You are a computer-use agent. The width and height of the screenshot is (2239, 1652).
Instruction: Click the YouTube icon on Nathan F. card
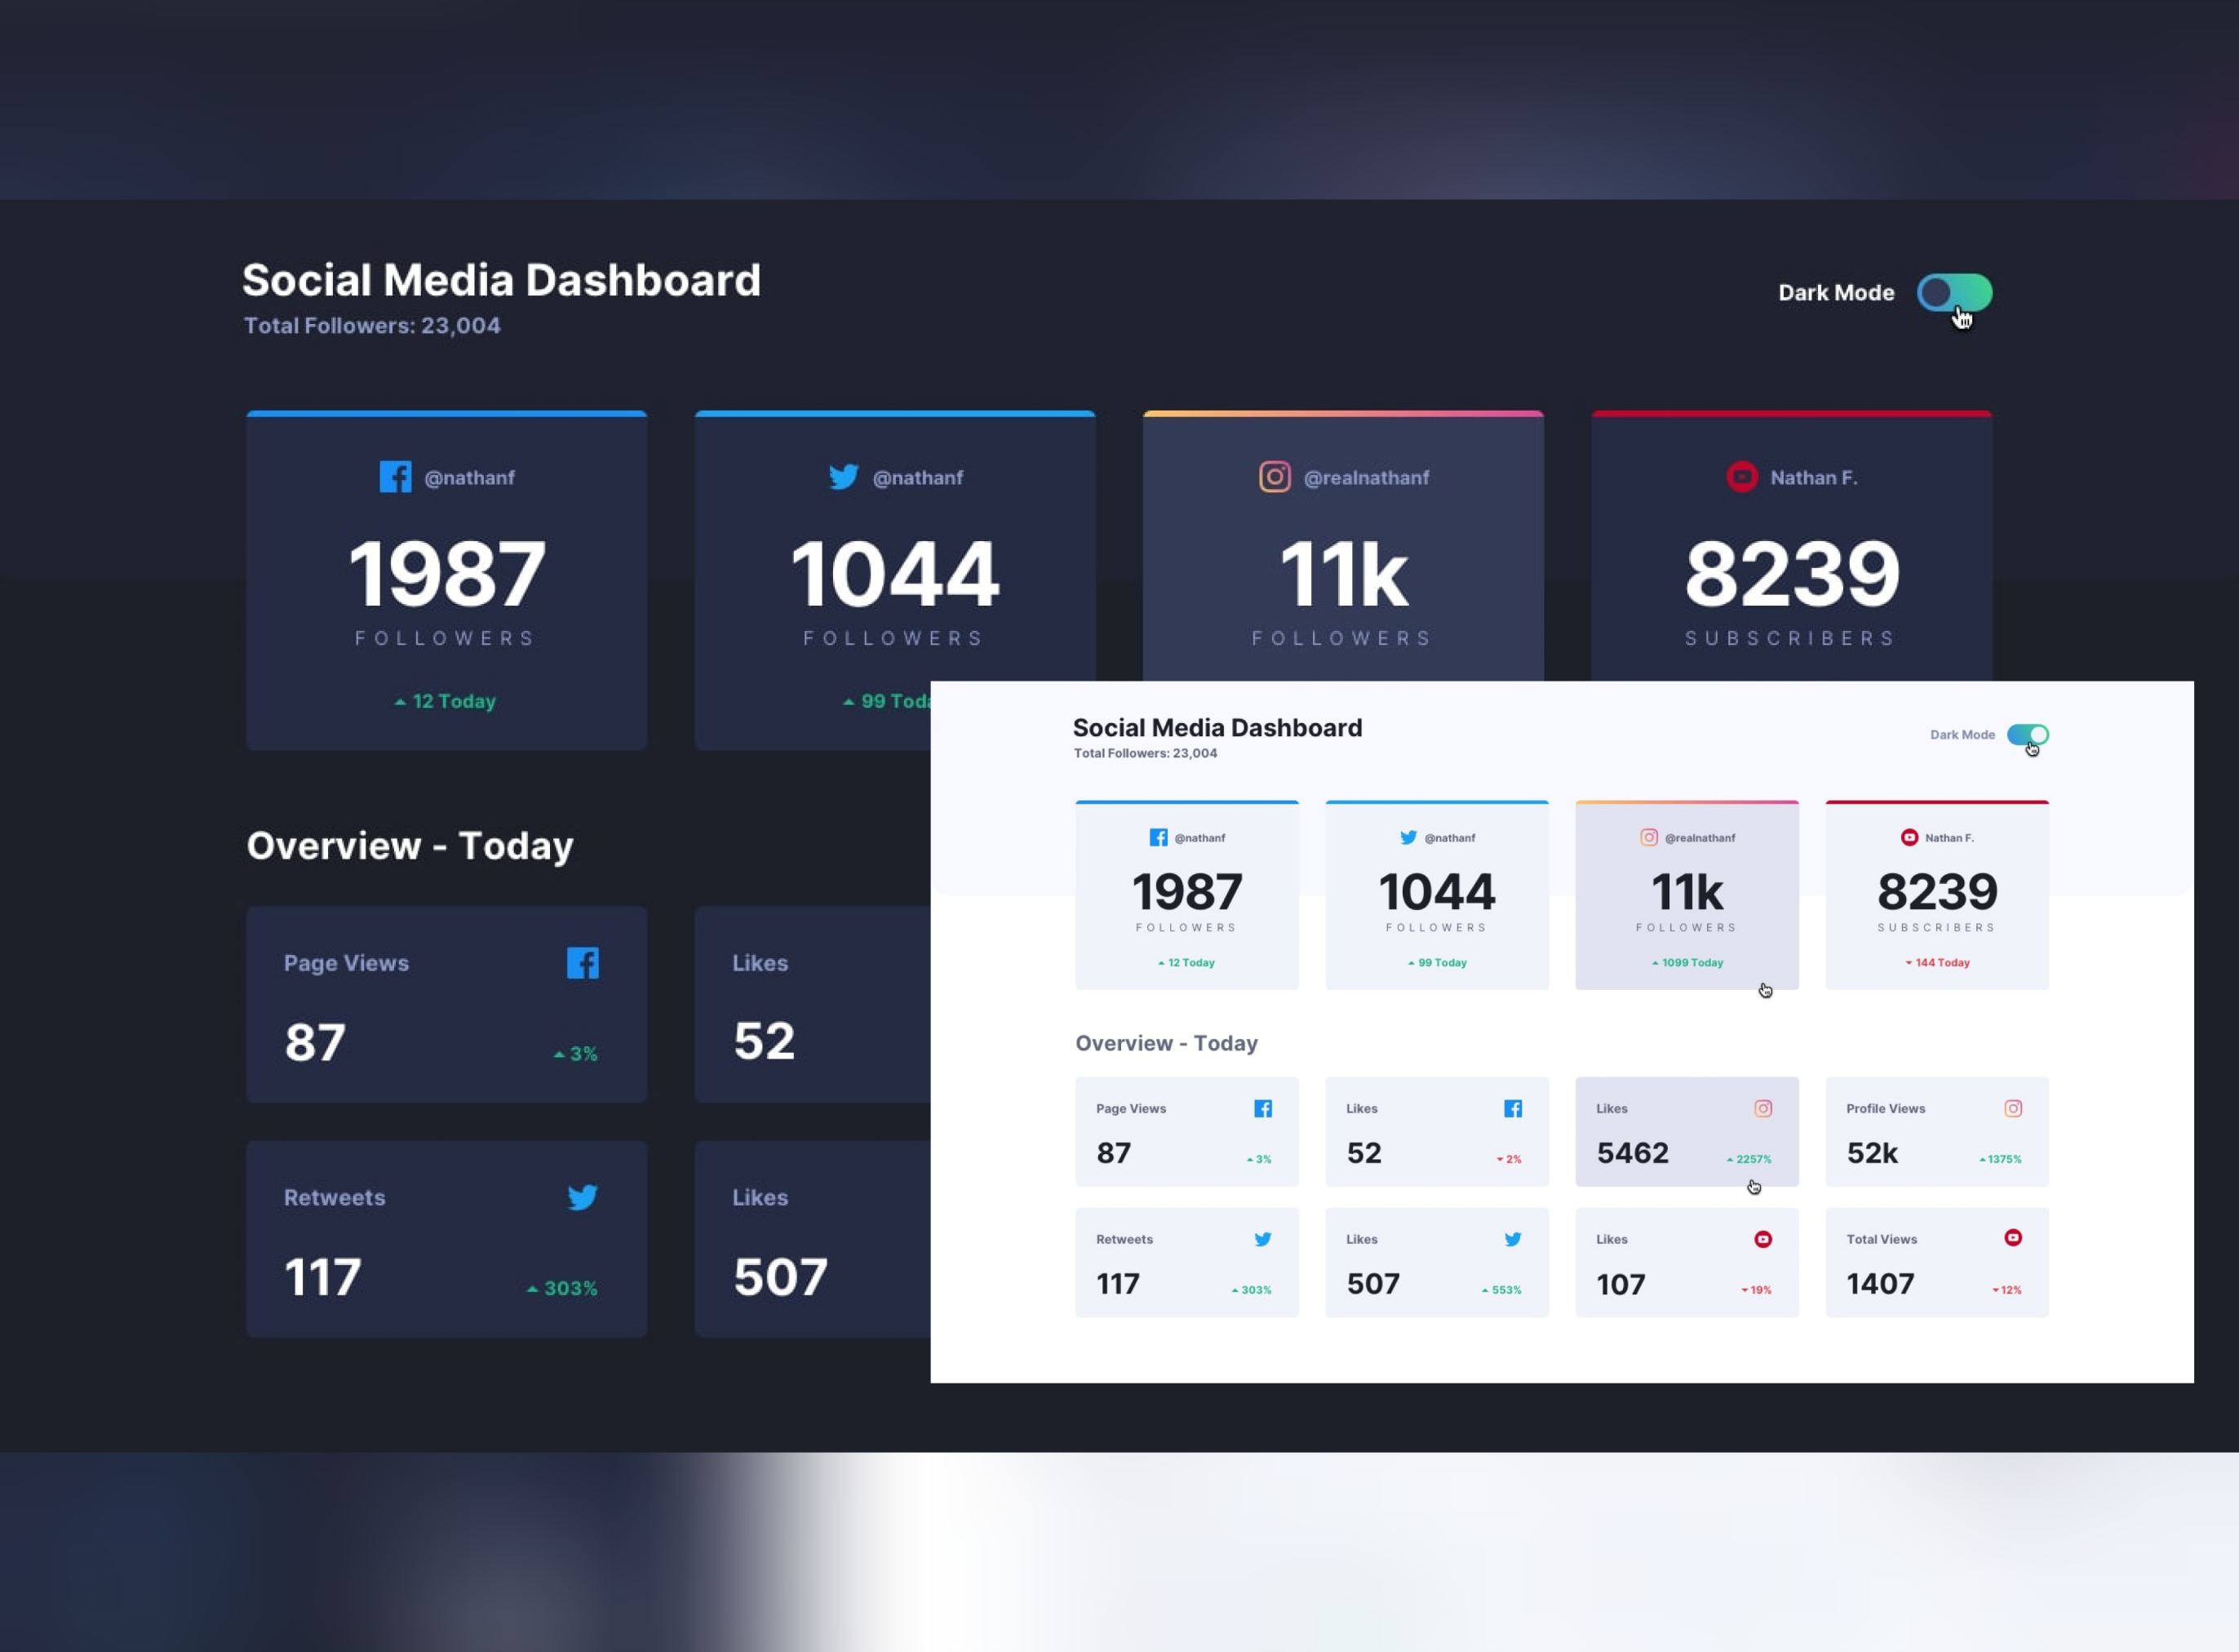pyautogui.click(x=1741, y=477)
